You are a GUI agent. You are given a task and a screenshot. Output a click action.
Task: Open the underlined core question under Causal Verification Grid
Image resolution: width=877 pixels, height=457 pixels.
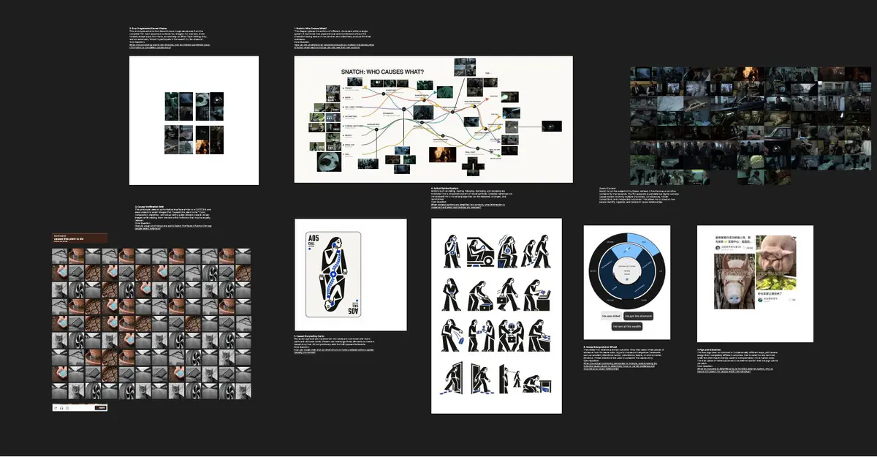173,227
